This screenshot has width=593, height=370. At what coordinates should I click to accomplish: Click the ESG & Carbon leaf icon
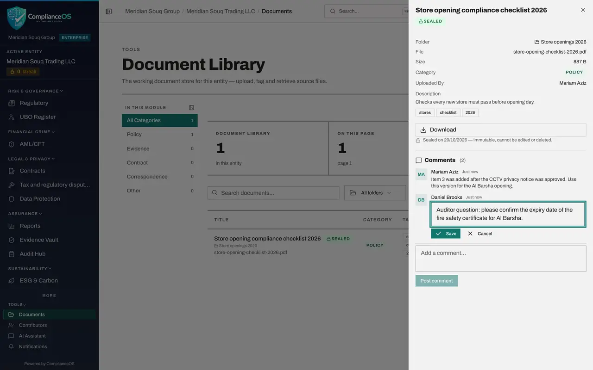coord(12,281)
